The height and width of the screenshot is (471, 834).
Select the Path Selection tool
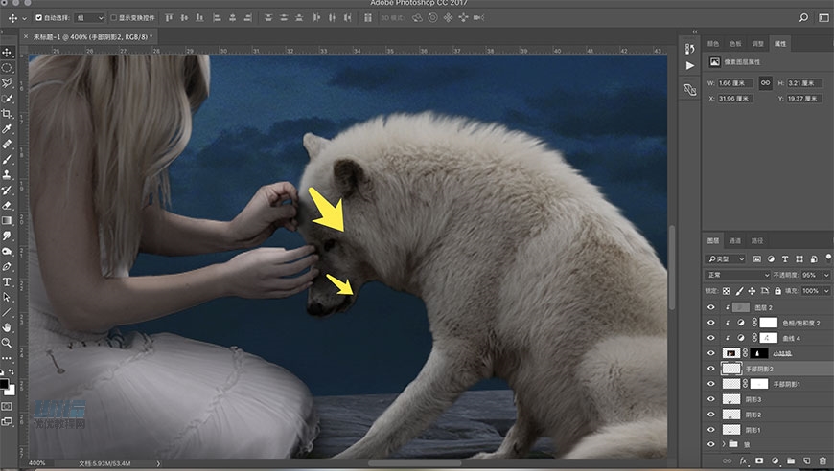7,298
